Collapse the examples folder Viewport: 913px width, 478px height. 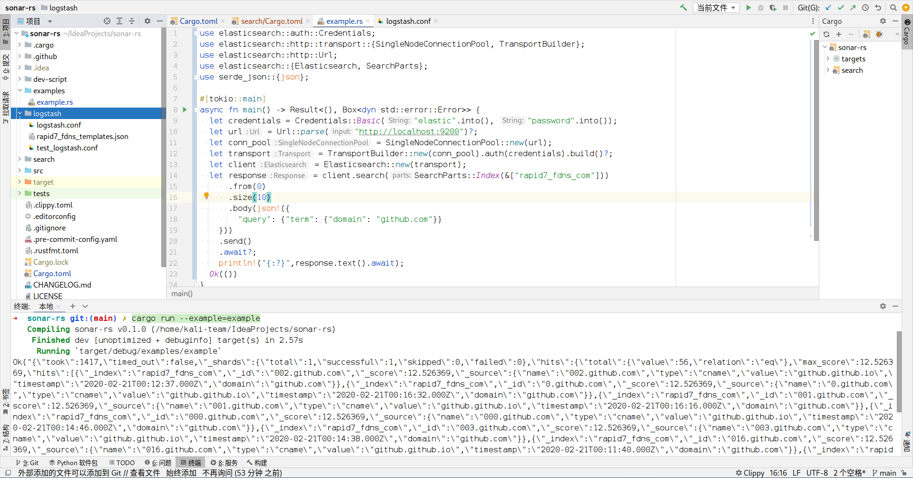pos(20,90)
